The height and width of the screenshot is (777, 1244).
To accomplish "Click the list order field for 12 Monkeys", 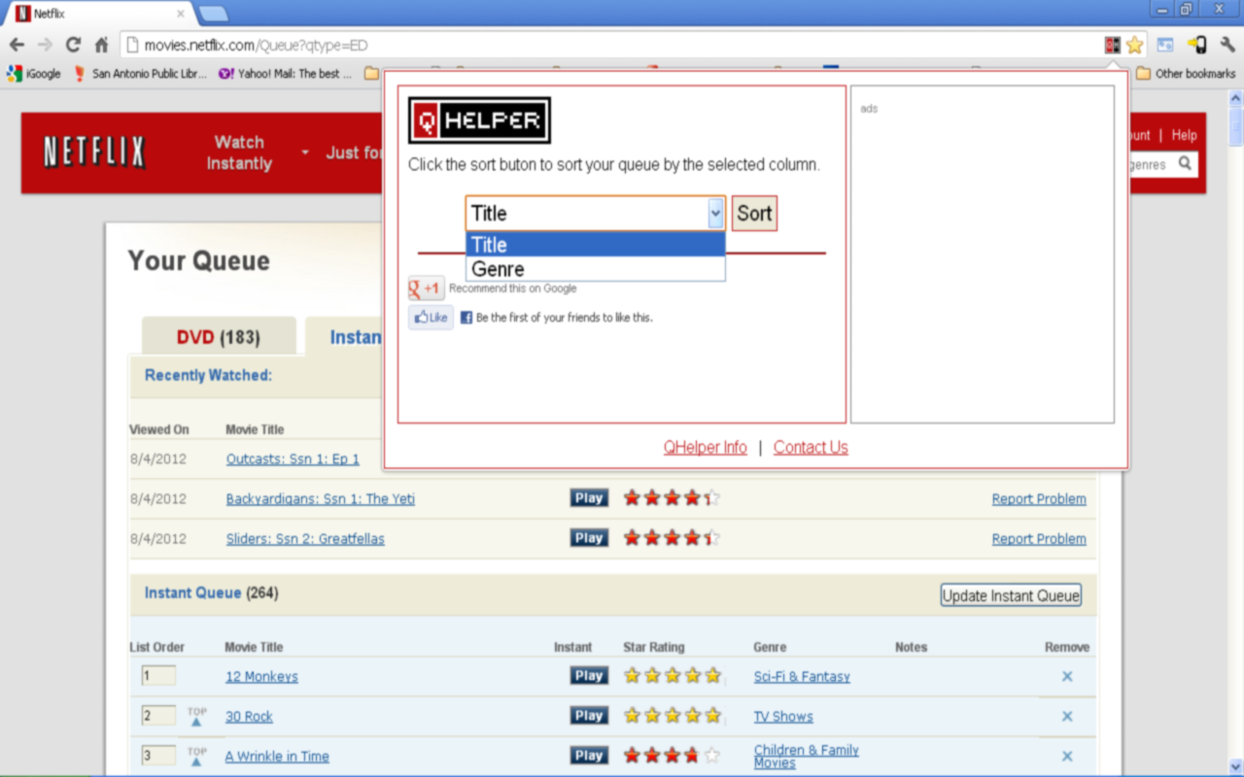I will (x=158, y=676).
